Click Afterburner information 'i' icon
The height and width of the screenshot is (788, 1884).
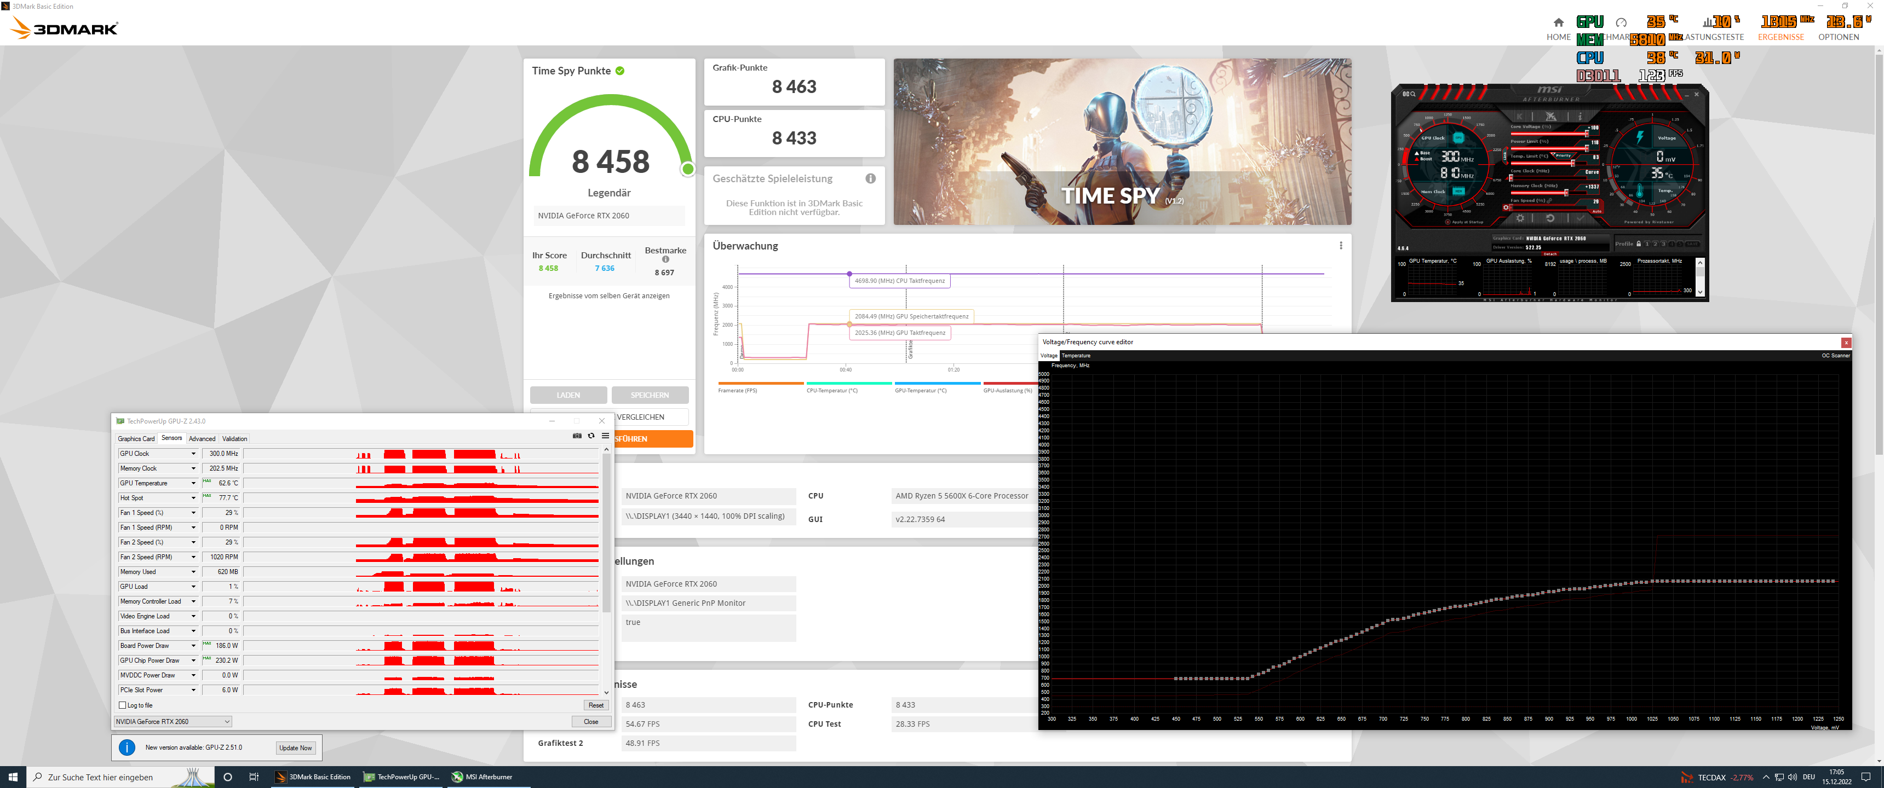pyautogui.click(x=1581, y=117)
